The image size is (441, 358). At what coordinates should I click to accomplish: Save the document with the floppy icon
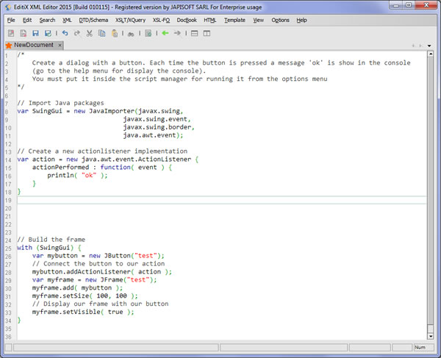click(35, 34)
